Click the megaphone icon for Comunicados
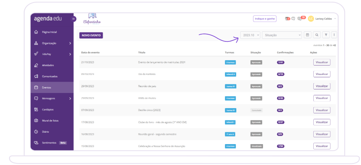Screen dimensions: 361x165 pos(36,76)
